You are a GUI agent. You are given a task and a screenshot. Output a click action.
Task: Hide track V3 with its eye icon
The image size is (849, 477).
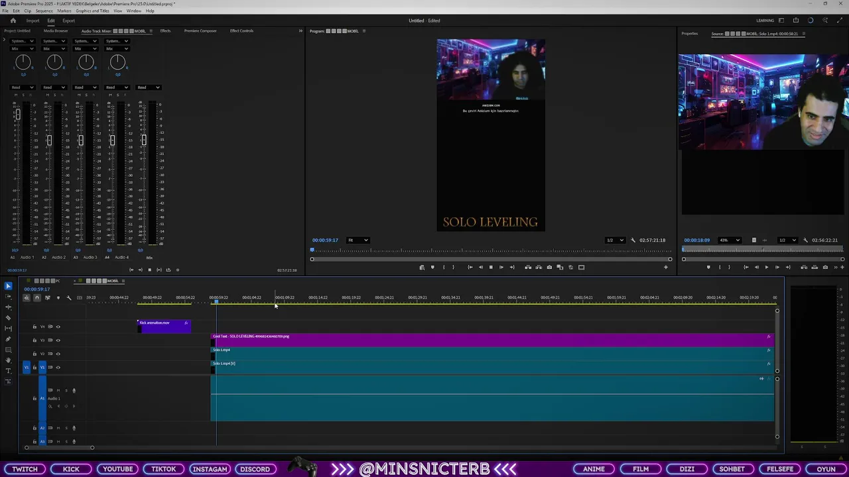tap(58, 340)
